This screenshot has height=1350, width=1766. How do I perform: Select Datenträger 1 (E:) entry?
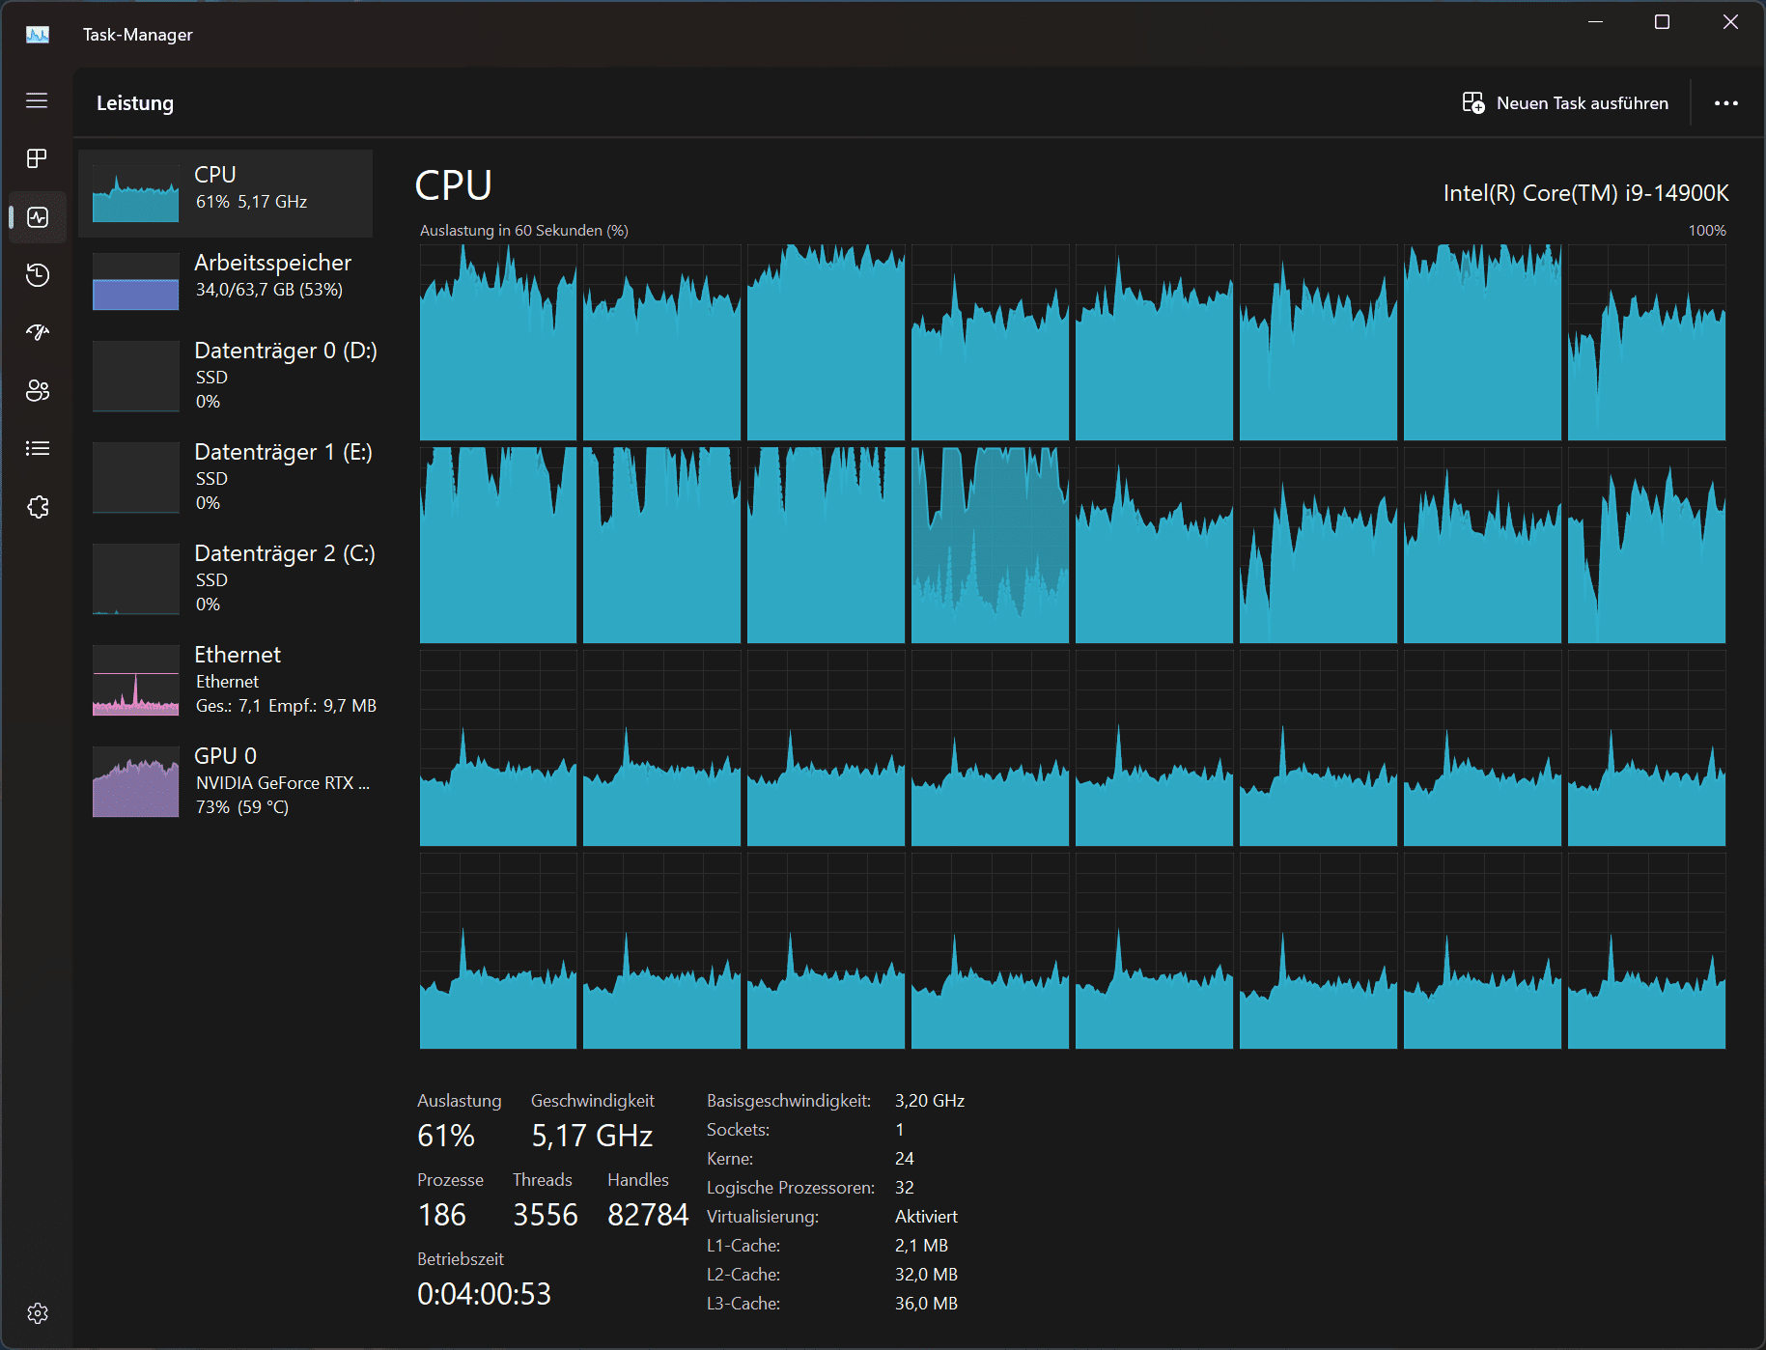[x=225, y=477]
